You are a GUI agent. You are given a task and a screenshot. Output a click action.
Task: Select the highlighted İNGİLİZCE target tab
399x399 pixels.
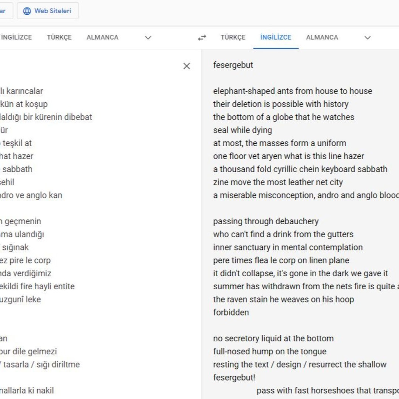(275, 37)
